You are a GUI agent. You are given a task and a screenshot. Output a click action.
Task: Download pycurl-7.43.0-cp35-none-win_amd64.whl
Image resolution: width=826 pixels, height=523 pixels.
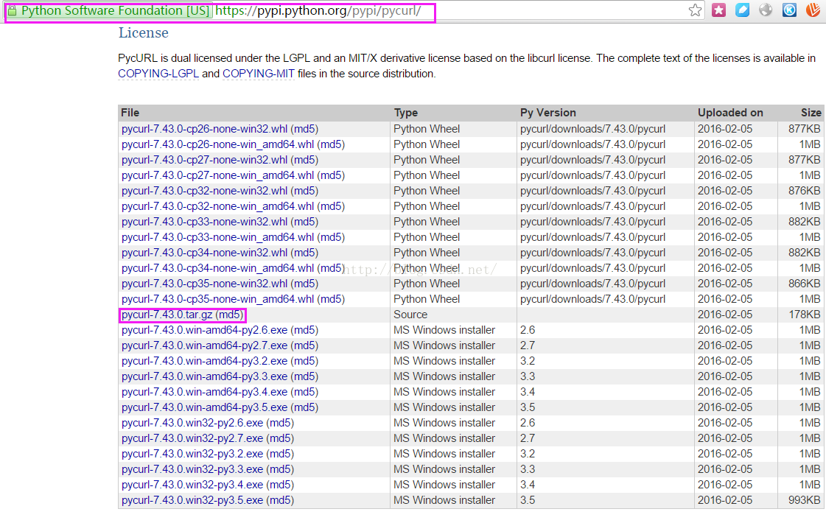[x=217, y=299]
